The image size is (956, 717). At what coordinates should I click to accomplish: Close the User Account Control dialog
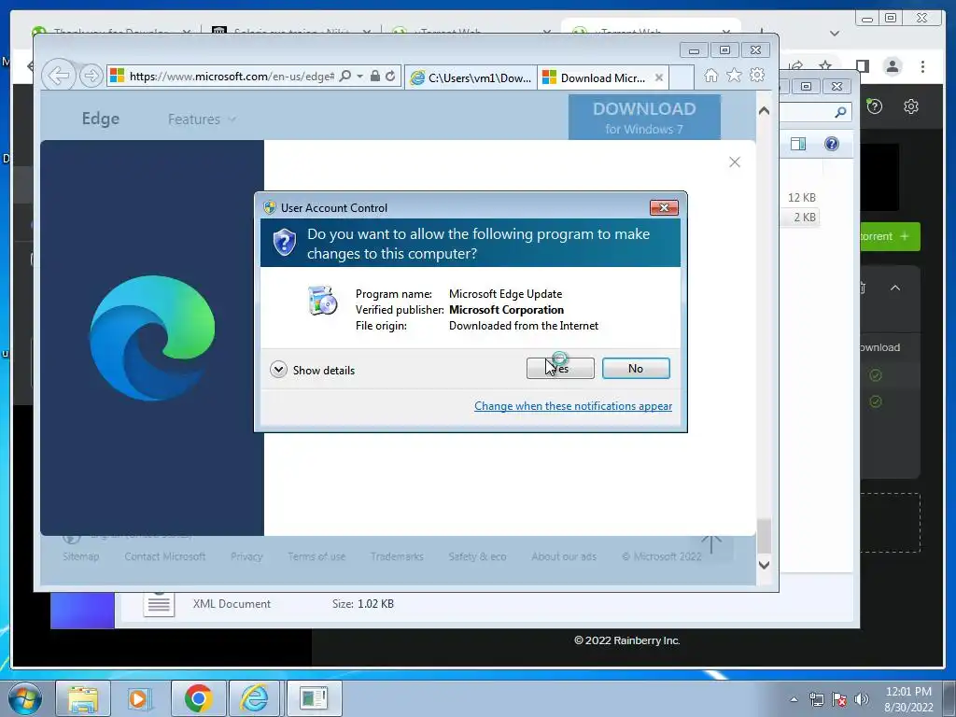pyautogui.click(x=664, y=208)
